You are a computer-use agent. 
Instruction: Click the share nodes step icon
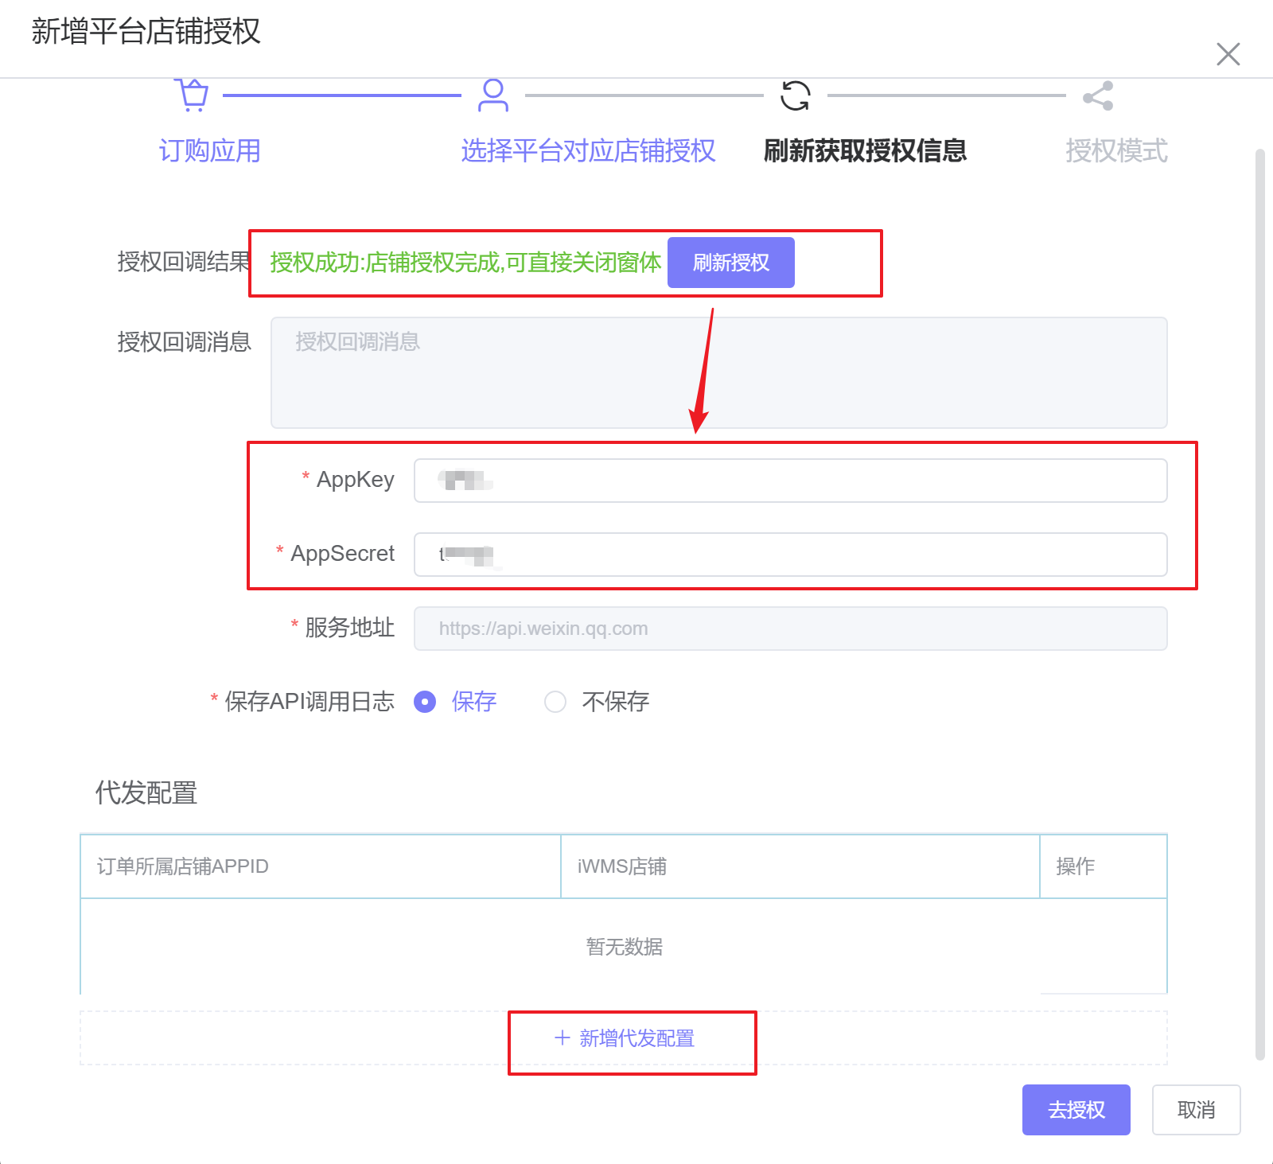[1098, 96]
